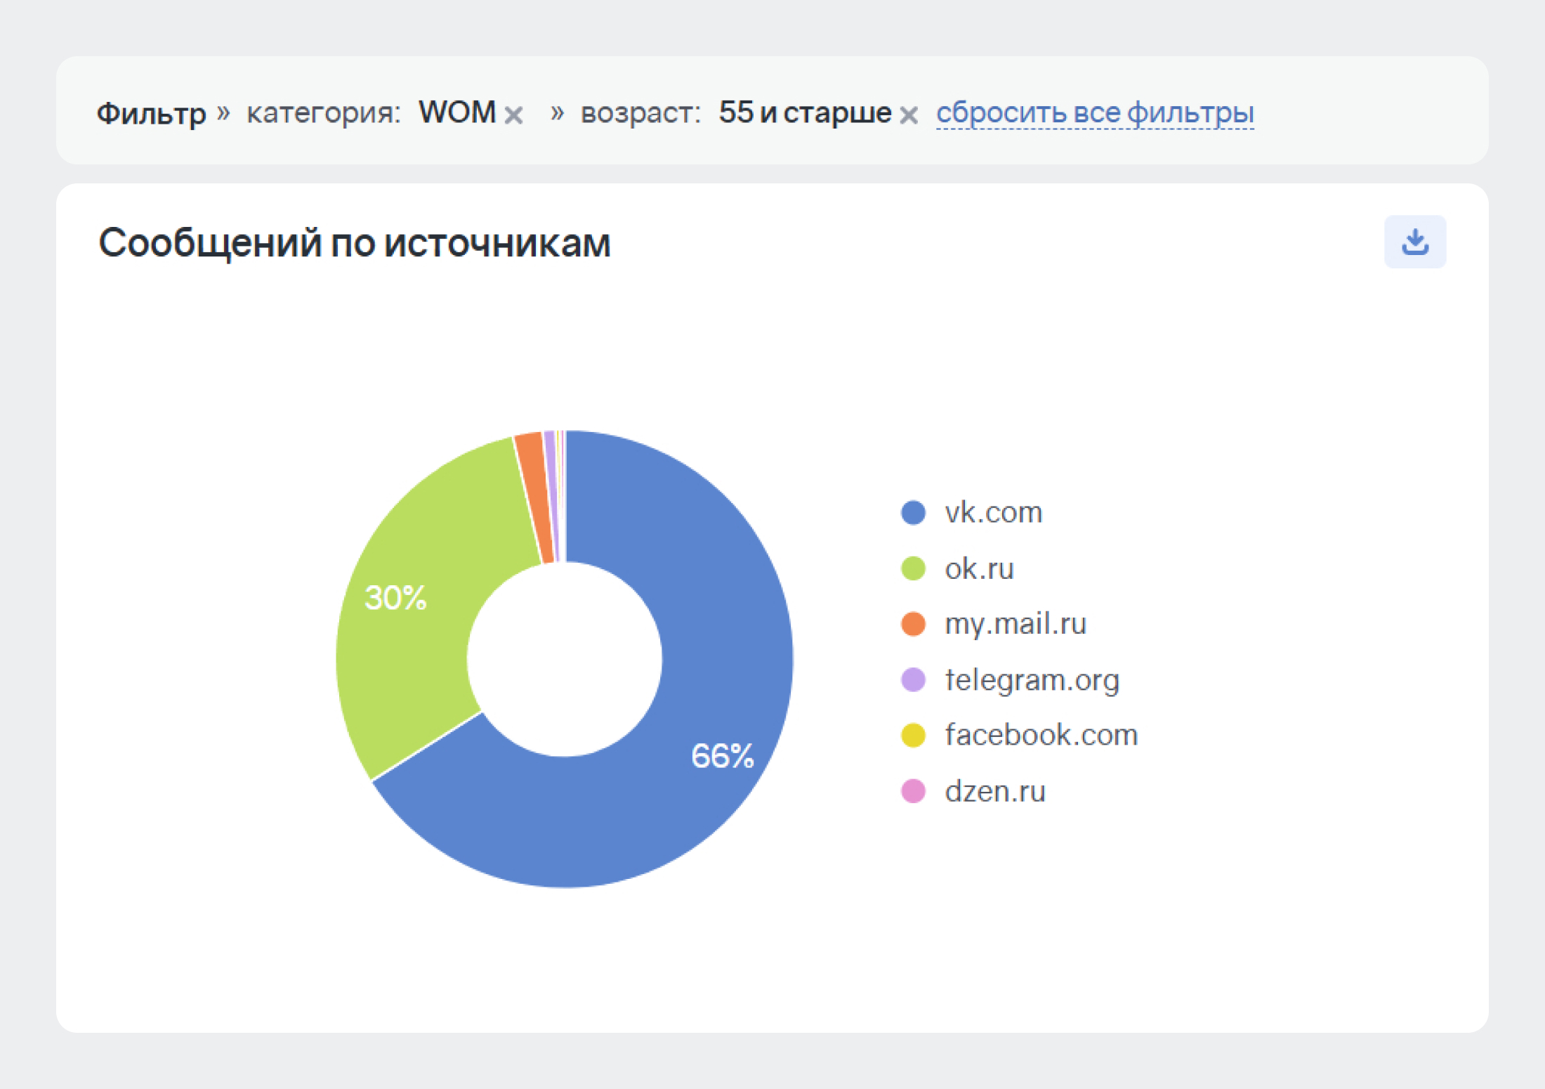Toggle the ok.ru legend item
The image size is (1545, 1089).
pos(957,568)
